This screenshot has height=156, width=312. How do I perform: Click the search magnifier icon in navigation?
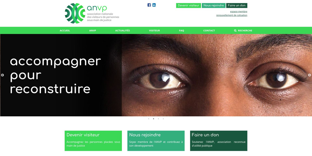(235, 31)
